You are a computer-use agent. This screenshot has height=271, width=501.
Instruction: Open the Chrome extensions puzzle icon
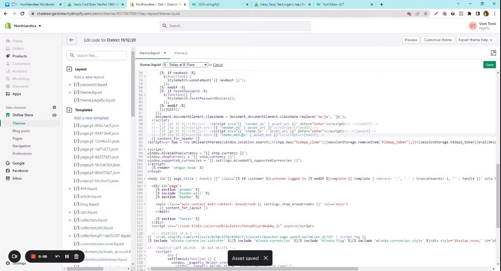(x=469, y=13)
